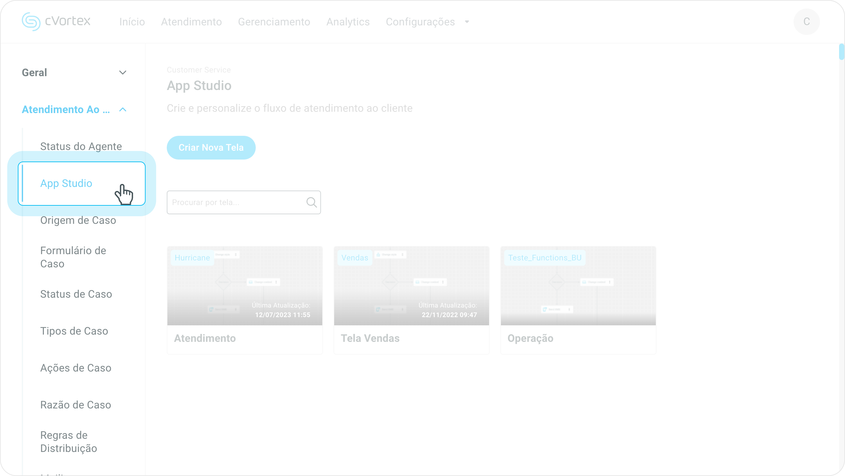The image size is (845, 476).
Task: Open the Analytics menu item
Action: tap(348, 22)
